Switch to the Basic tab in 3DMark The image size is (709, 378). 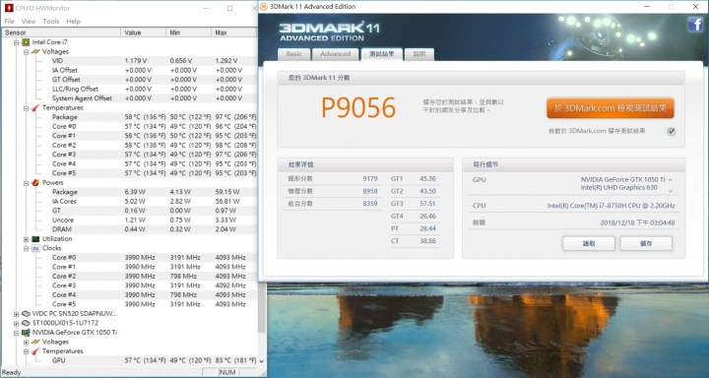point(293,54)
